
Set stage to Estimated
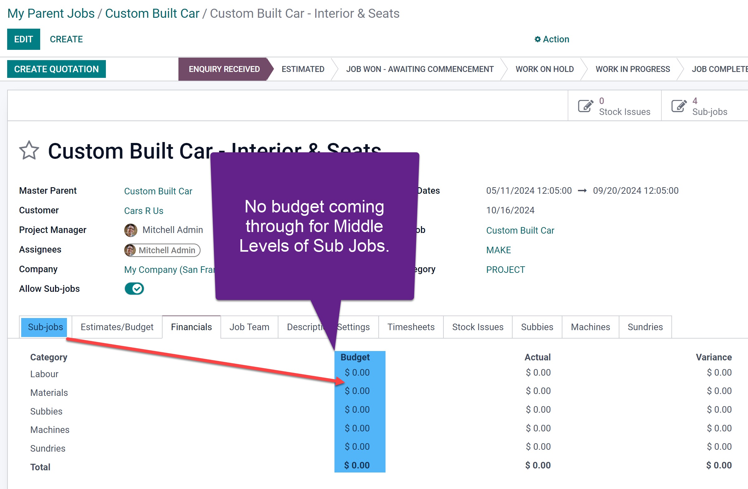click(x=303, y=69)
